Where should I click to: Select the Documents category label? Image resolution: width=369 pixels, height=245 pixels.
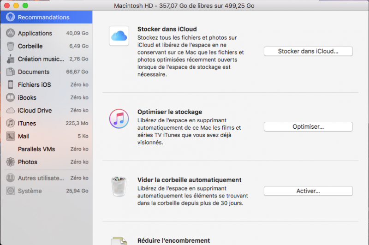(x=34, y=72)
